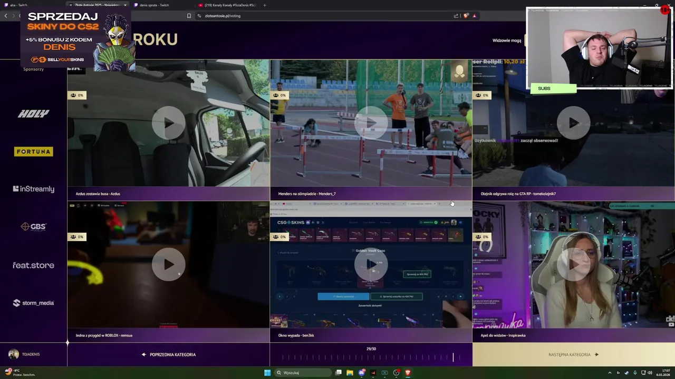Click the Brave Rewards triangle icon
Viewport: 675px width, 379px height.
pos(474,16)
